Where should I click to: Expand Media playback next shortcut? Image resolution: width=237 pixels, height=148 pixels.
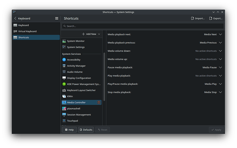221,34
